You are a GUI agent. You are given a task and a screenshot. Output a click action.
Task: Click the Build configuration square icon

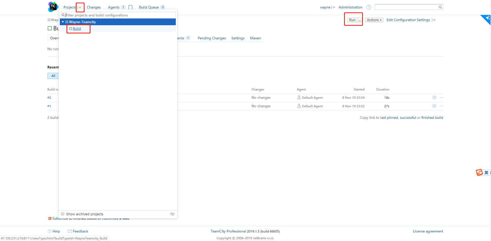[x=71, y=29]
